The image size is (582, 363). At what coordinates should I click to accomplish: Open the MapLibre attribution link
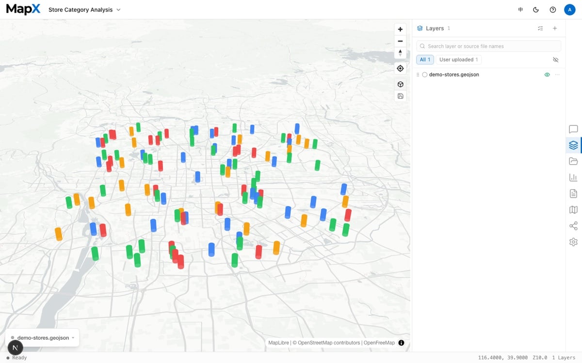point(279,343)
